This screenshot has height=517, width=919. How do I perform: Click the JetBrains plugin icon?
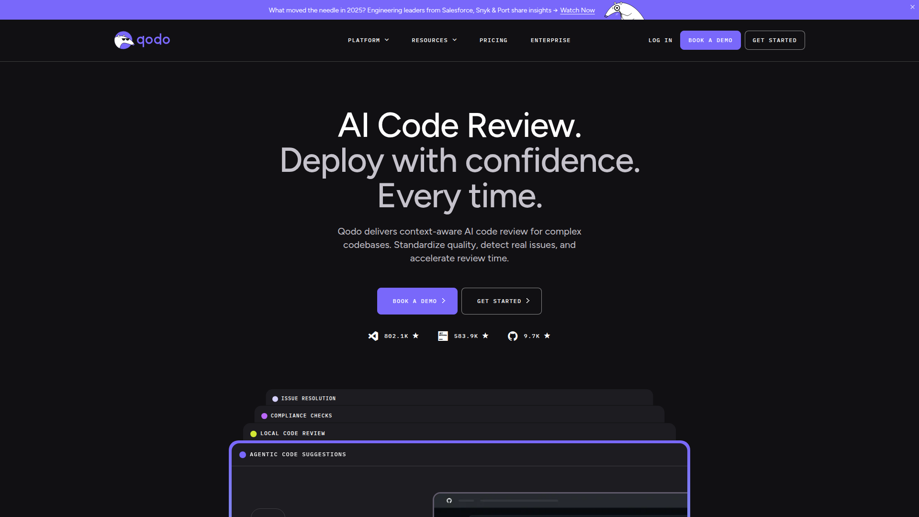tap(443, 336)
